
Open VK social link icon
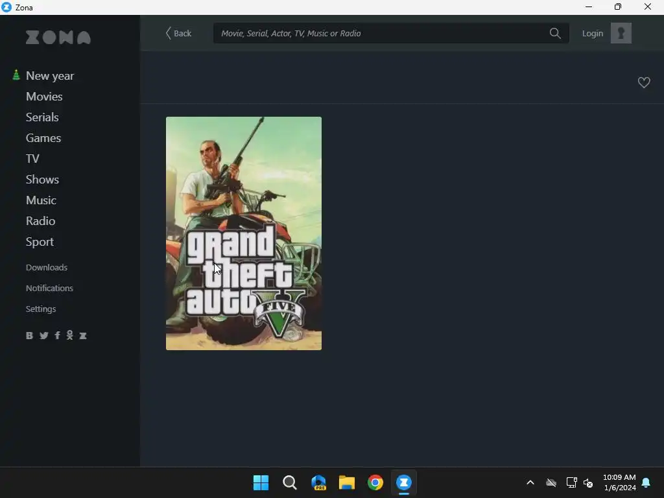coord(29,336)
